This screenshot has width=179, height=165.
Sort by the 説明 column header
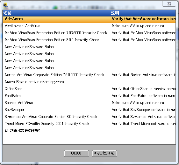coord(143,13)
